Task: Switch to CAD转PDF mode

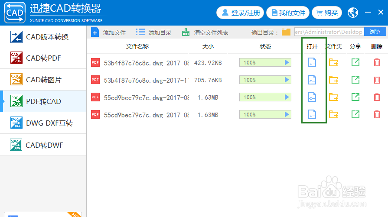Action: pyautogui.click(x=43, y=58)
